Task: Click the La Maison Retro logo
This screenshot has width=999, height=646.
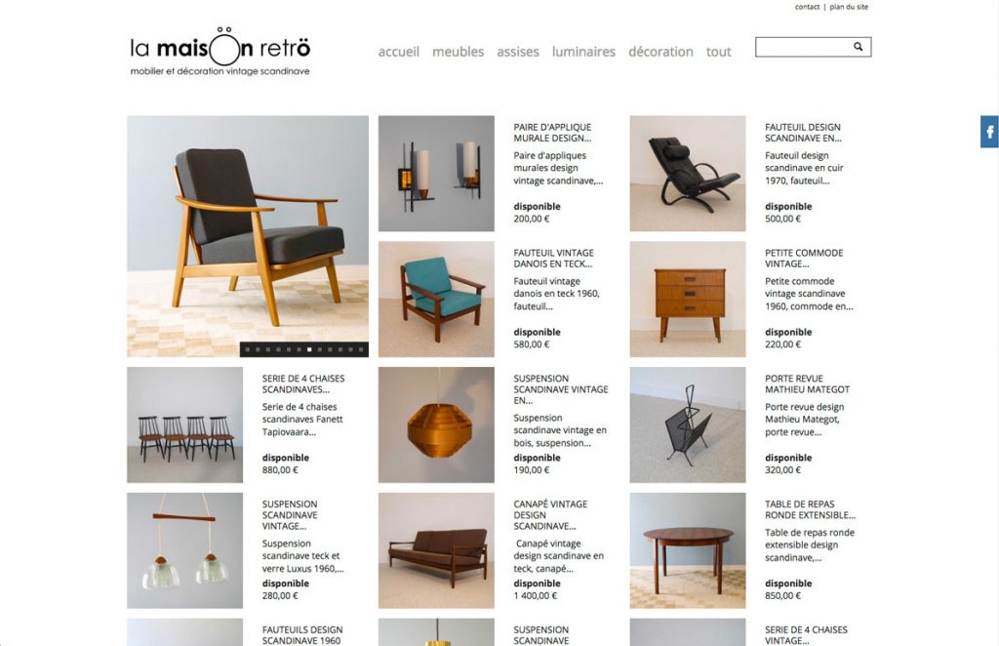Action: pyautogui.click(x=220, y=52)
